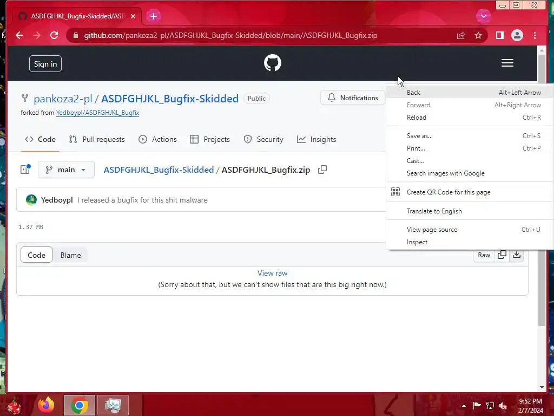Expand the file tree side panel icon
This screenshot has height=416, width=554.
pyautogui.click(x=25, y=170)
